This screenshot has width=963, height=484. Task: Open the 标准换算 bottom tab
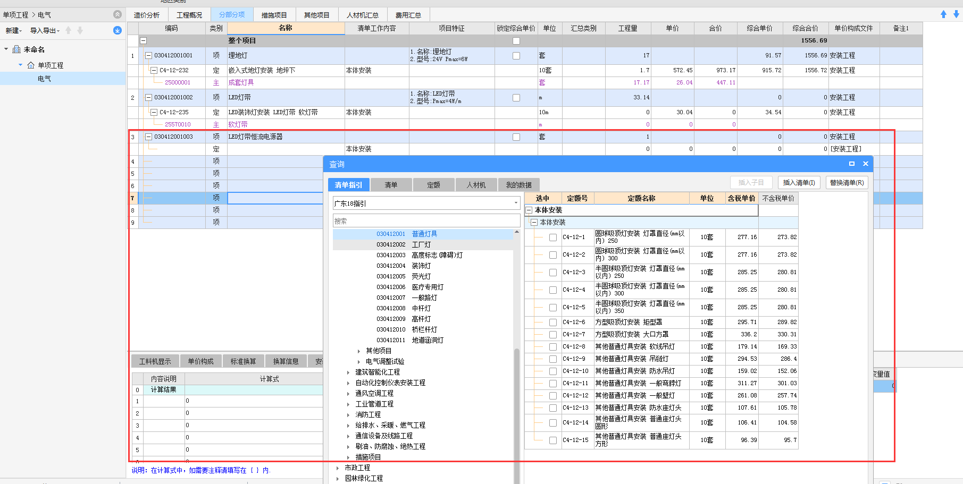click(x=243, y=361)
